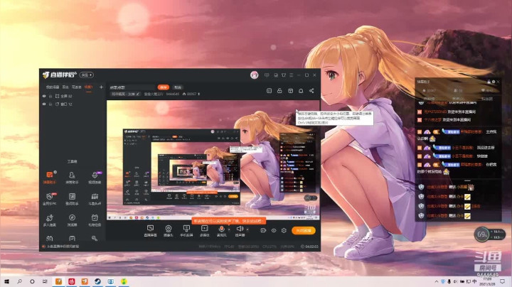The width and height of the screenshot is (512, 287).
Task: Edit the category pill with pencil icon
Action: click(x=126, y=94)
